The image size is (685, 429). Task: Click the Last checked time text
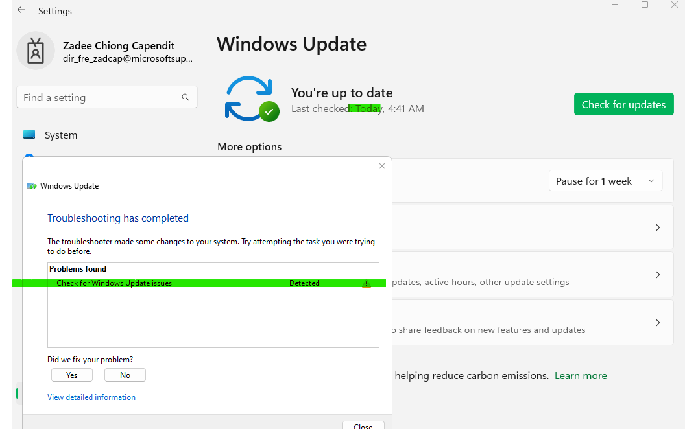tap(357, 109)
